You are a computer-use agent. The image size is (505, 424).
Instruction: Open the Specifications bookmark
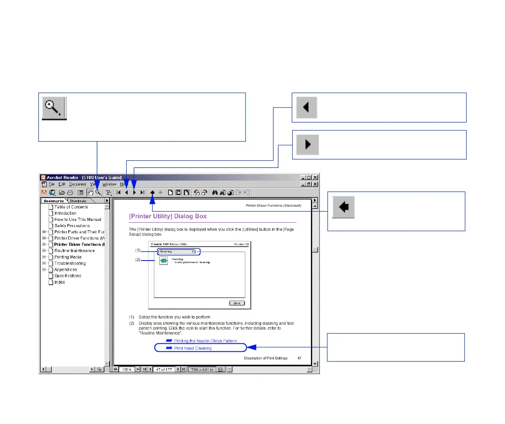coord(68,276)
